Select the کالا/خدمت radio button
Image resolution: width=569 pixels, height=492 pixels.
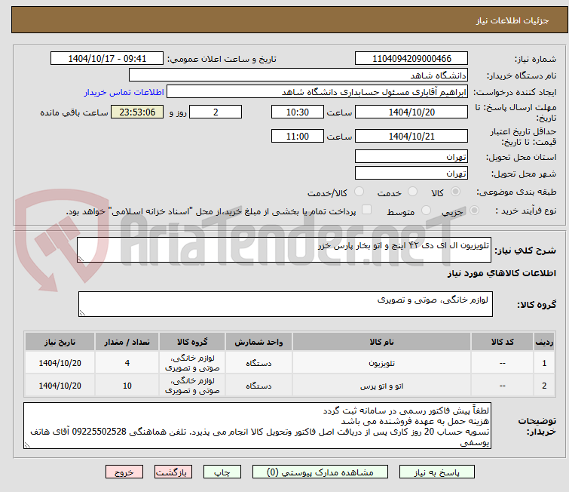pos(359,192)
